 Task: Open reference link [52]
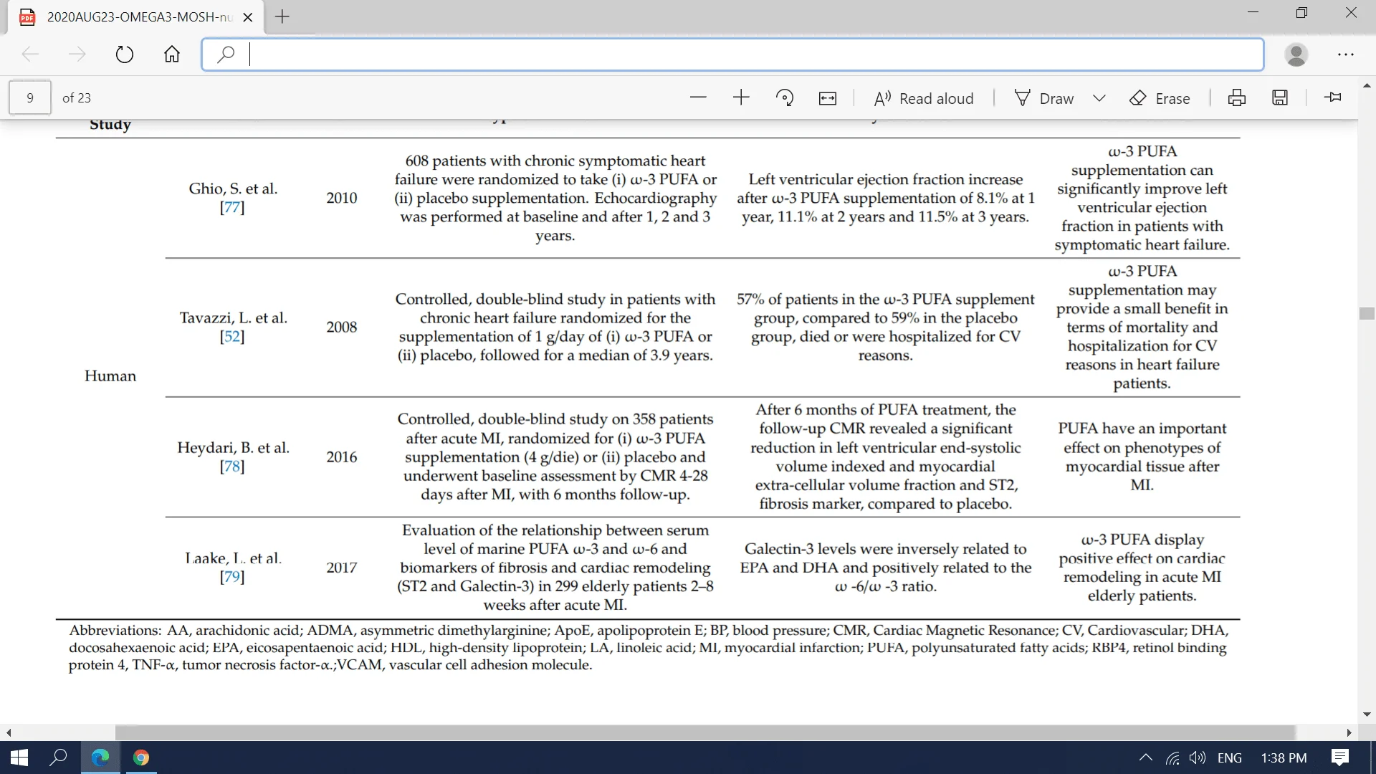pos(232,336)
